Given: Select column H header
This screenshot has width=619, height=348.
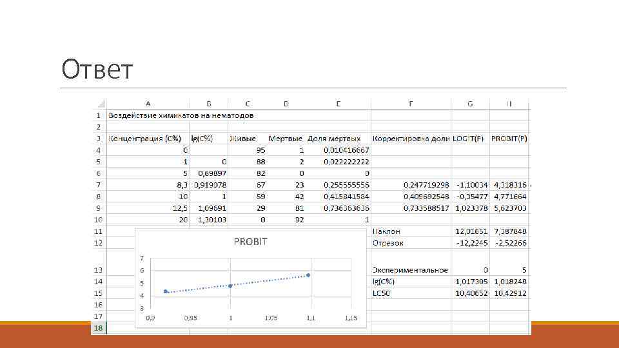Looking at the screenshot, I should [509, 104].
